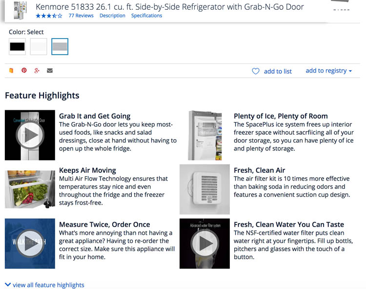Screen dimensions: 366x289
Task: Click the heart icon beside add to list
Action: pyautogui.click(x=256, y=71)
